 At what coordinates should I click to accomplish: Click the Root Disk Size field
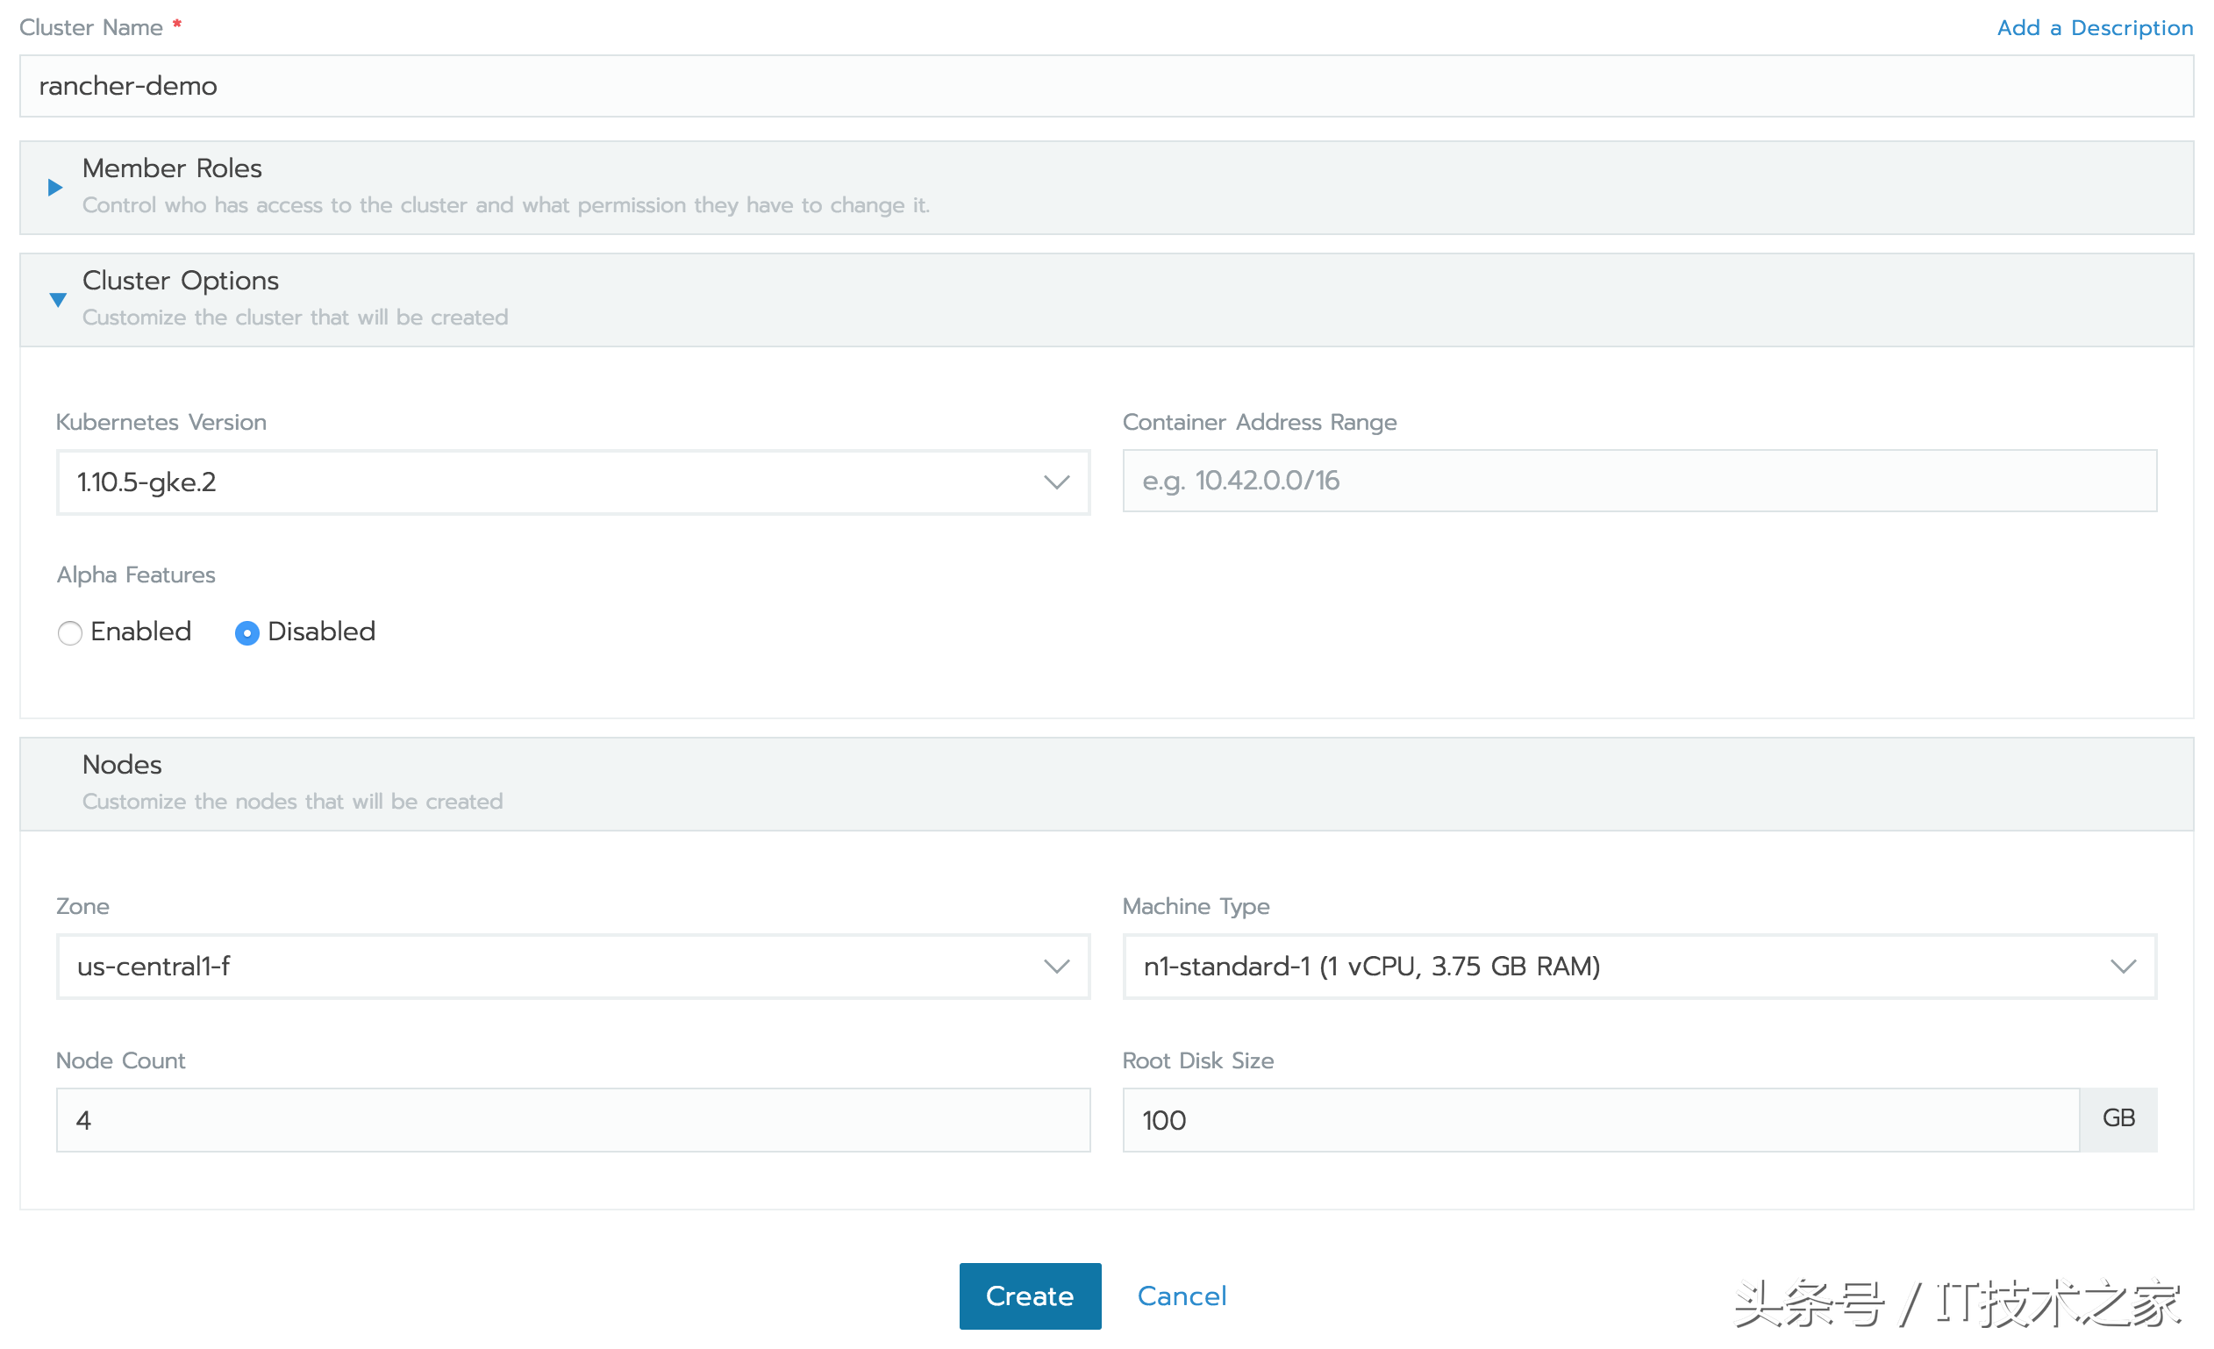coord(1599,1120)
